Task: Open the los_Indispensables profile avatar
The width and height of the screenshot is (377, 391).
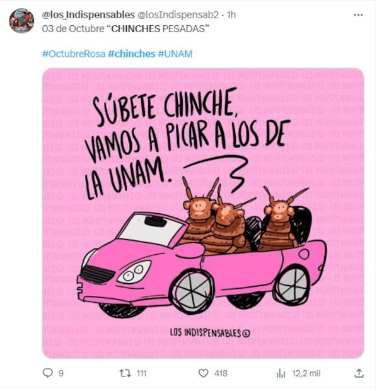Action: pos(21,21)
